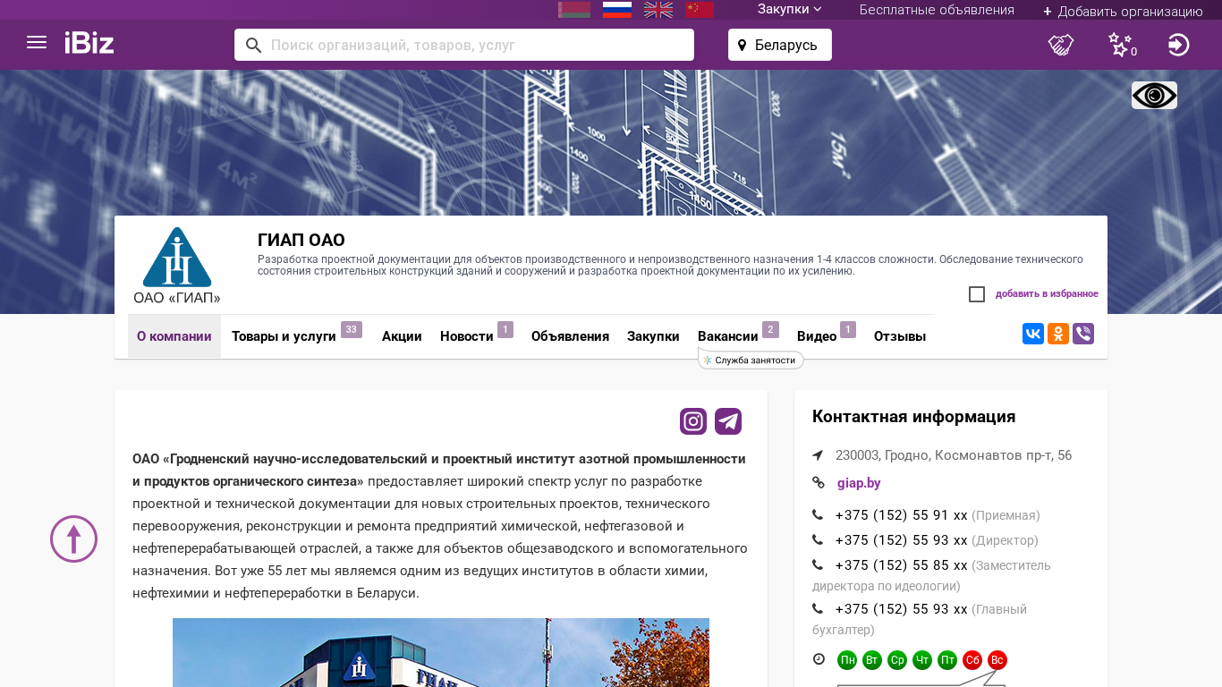Click the ГИАП building photo

tap(441, 652)
